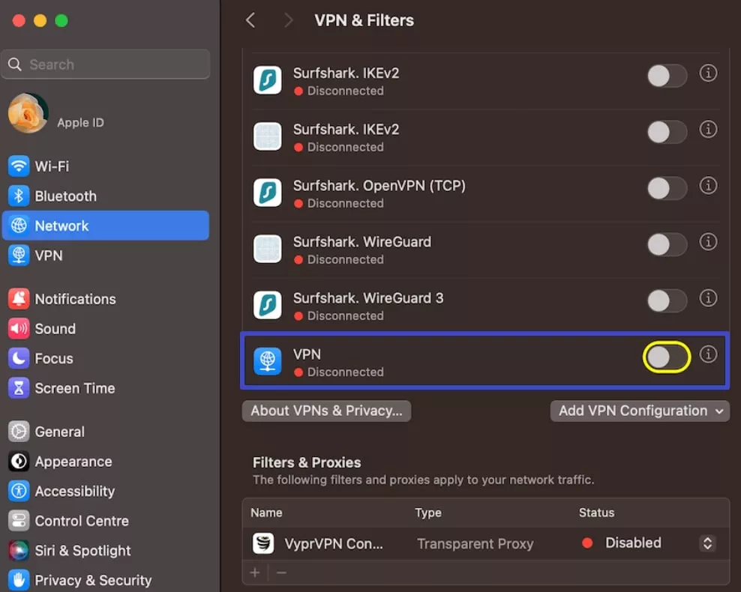Toggle the VPN connection switch on

click(x=667, y=357)
